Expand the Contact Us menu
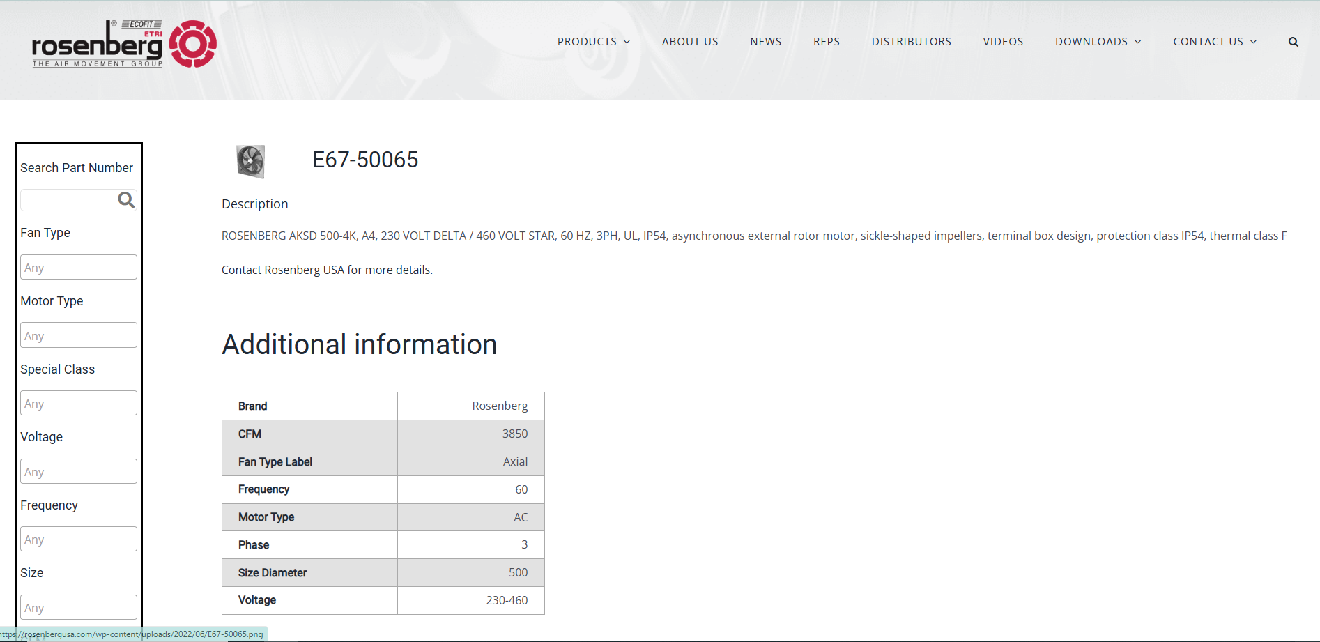 pos(1215,42)
